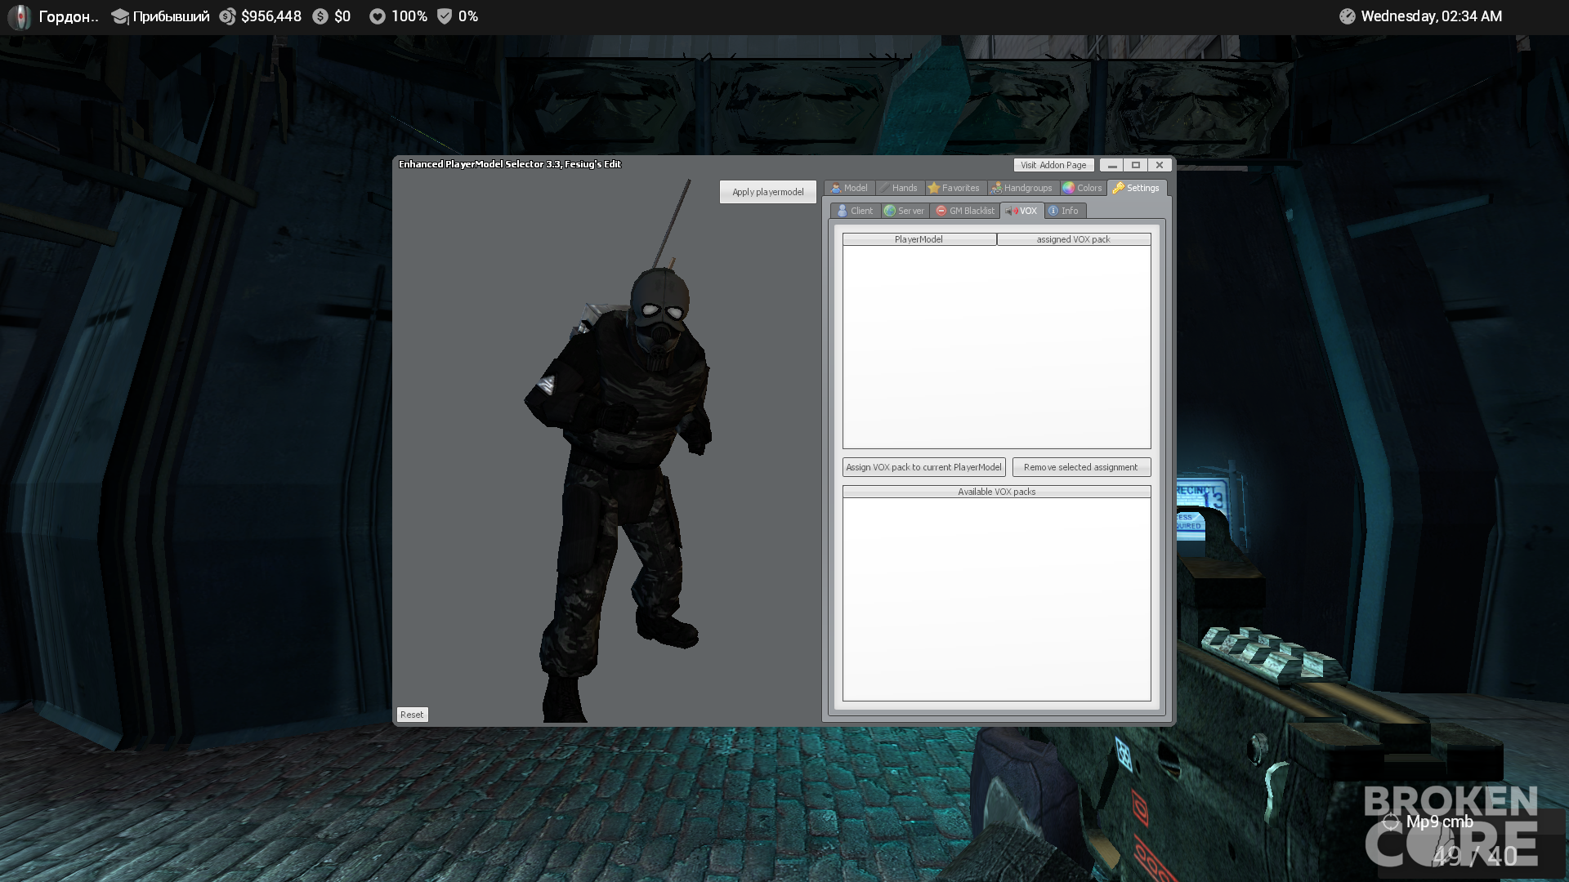Open the Server settings sub-tab
The image size is (1569, 882).
click(x=905, y=211)
